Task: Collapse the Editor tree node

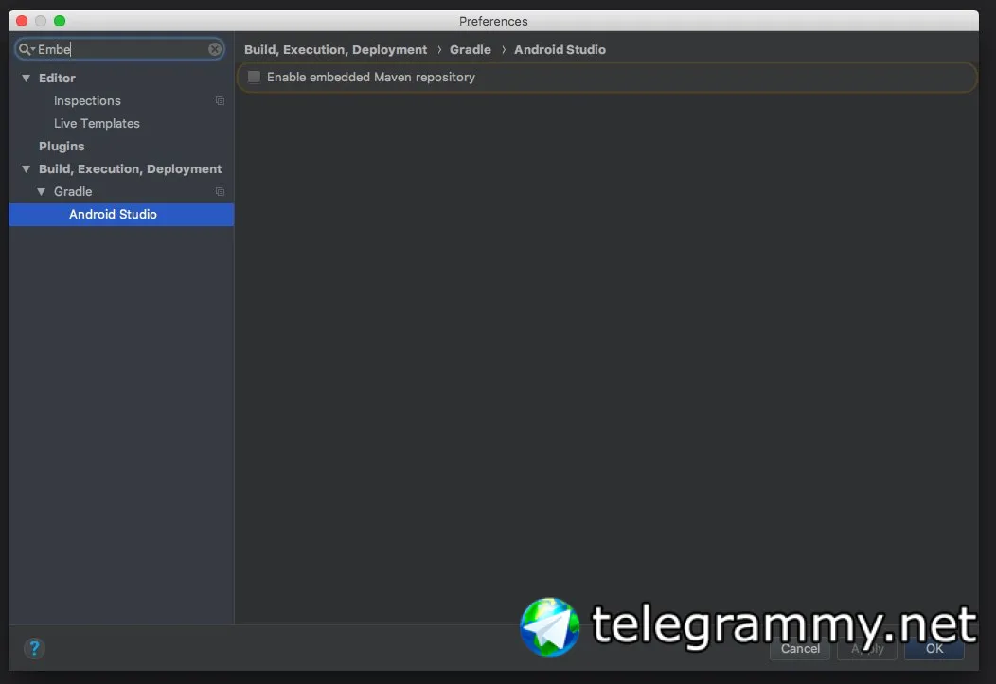Action: point(27,78)
